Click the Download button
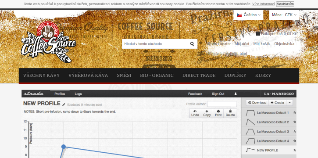 tap(257, 103)
